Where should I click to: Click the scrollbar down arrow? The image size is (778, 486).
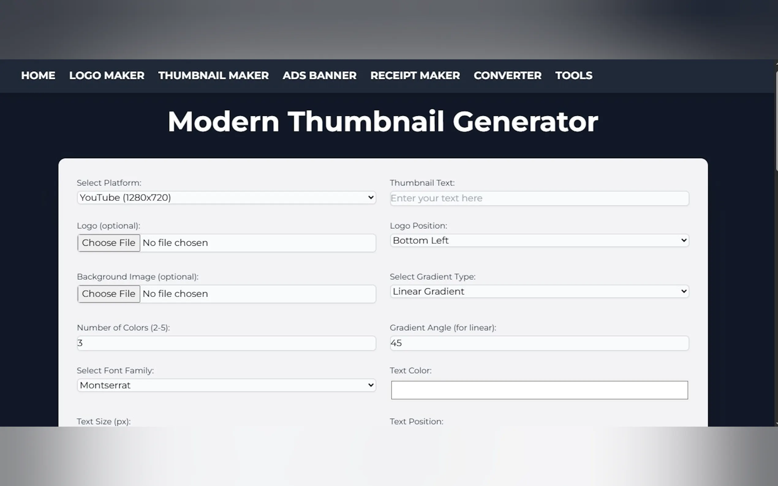(776, 424)
